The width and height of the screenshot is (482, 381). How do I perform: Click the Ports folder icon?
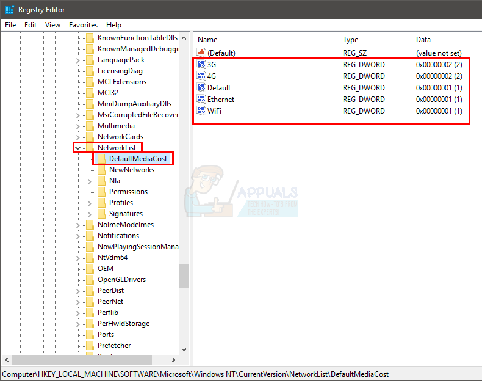click(x=90, y=335)
